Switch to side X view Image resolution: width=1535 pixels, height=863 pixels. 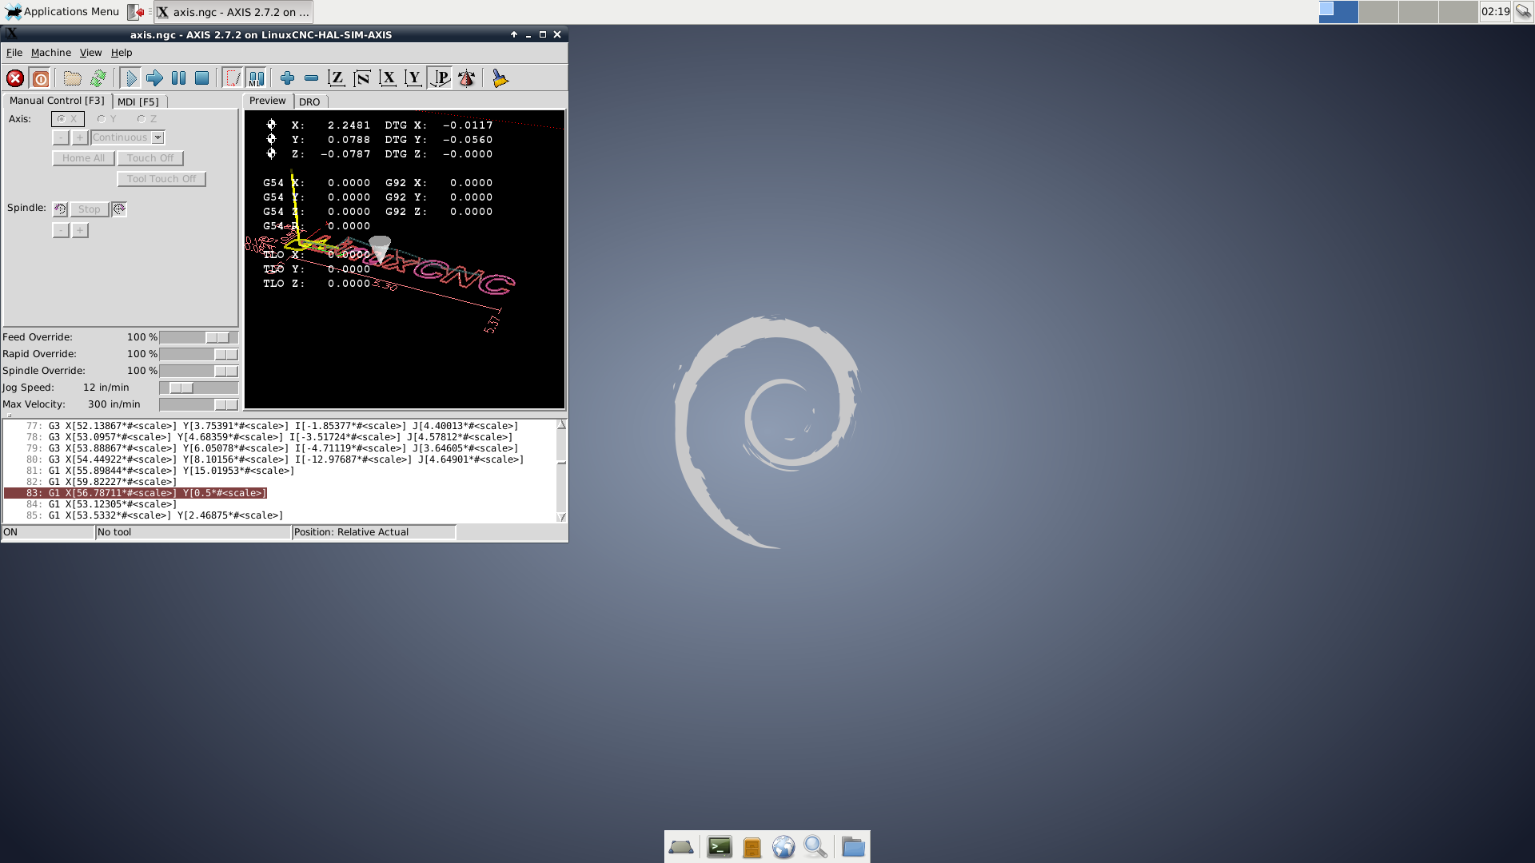(x=388, y=78)
